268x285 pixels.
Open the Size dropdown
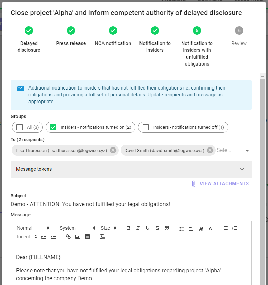point(109,228)
